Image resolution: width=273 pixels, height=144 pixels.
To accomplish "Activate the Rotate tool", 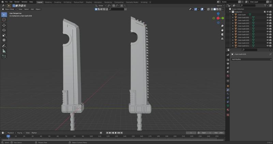I will [4, 30].
